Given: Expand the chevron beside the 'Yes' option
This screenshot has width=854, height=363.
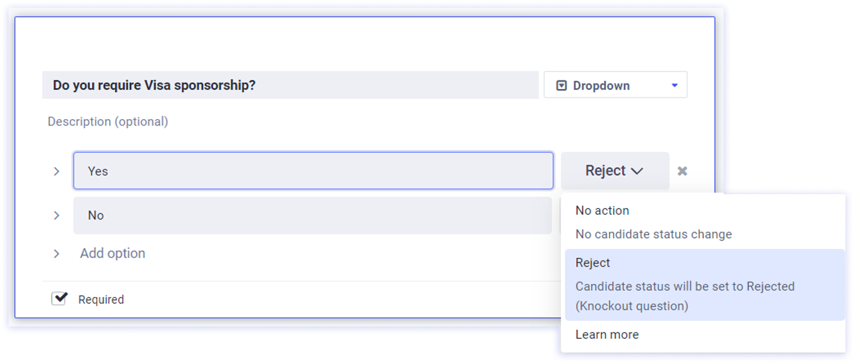Looking at the screenshot, I should (x=56, y=171).
